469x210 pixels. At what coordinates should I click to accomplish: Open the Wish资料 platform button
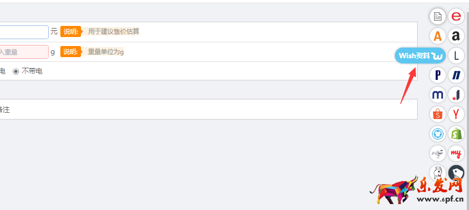pos(420,56)
